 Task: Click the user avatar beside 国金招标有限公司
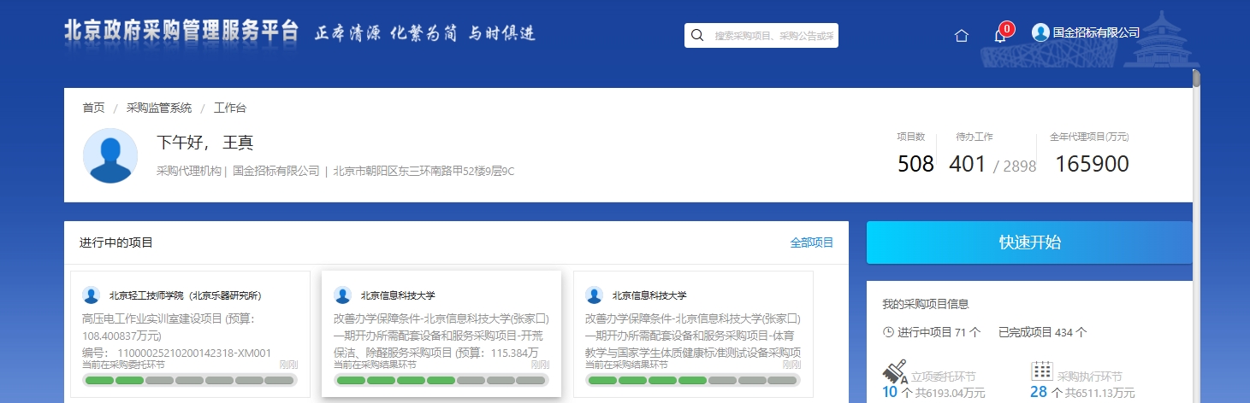coord(1040,32)
